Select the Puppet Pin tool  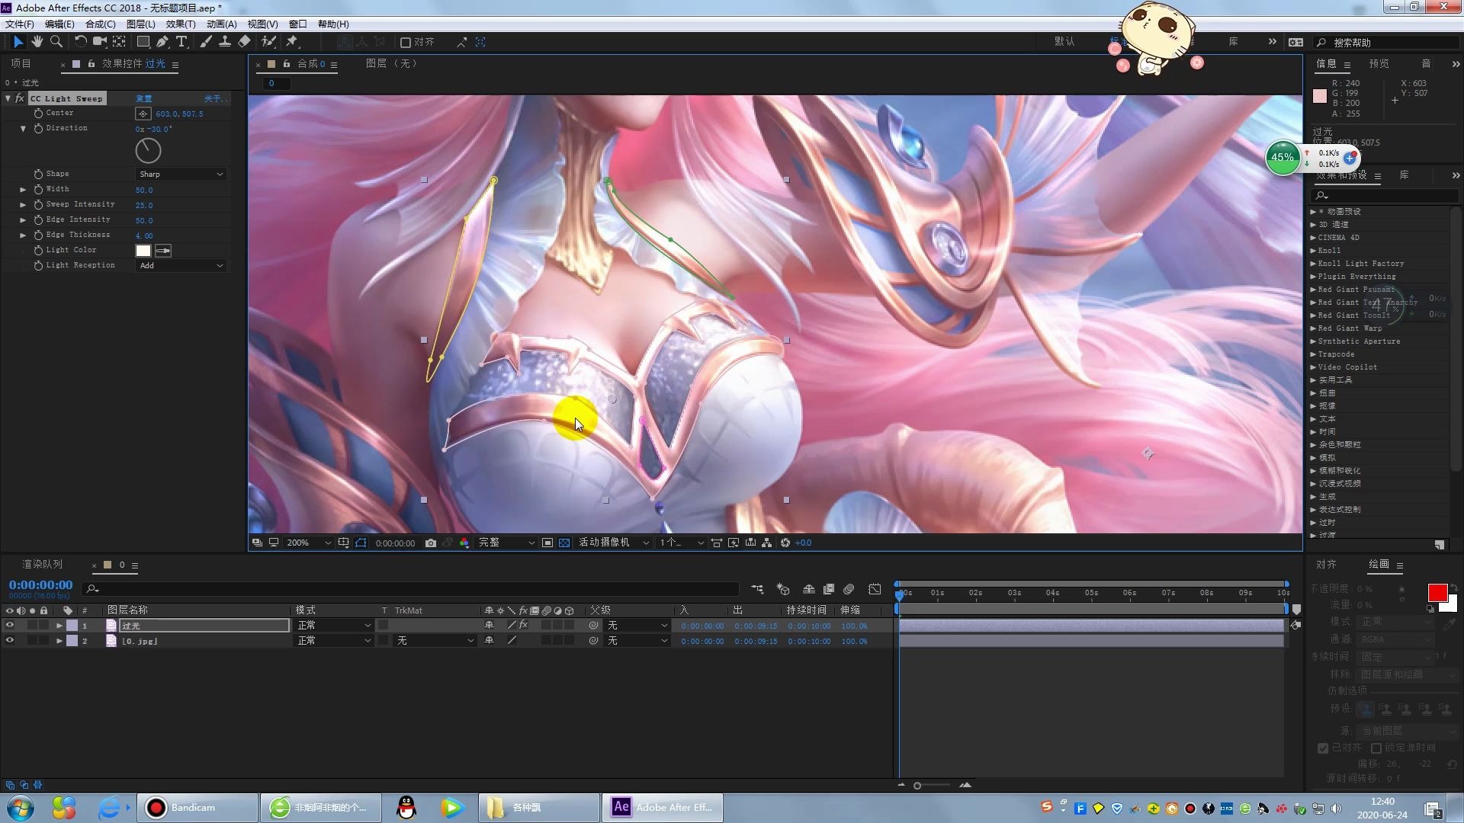coord(292,42)
